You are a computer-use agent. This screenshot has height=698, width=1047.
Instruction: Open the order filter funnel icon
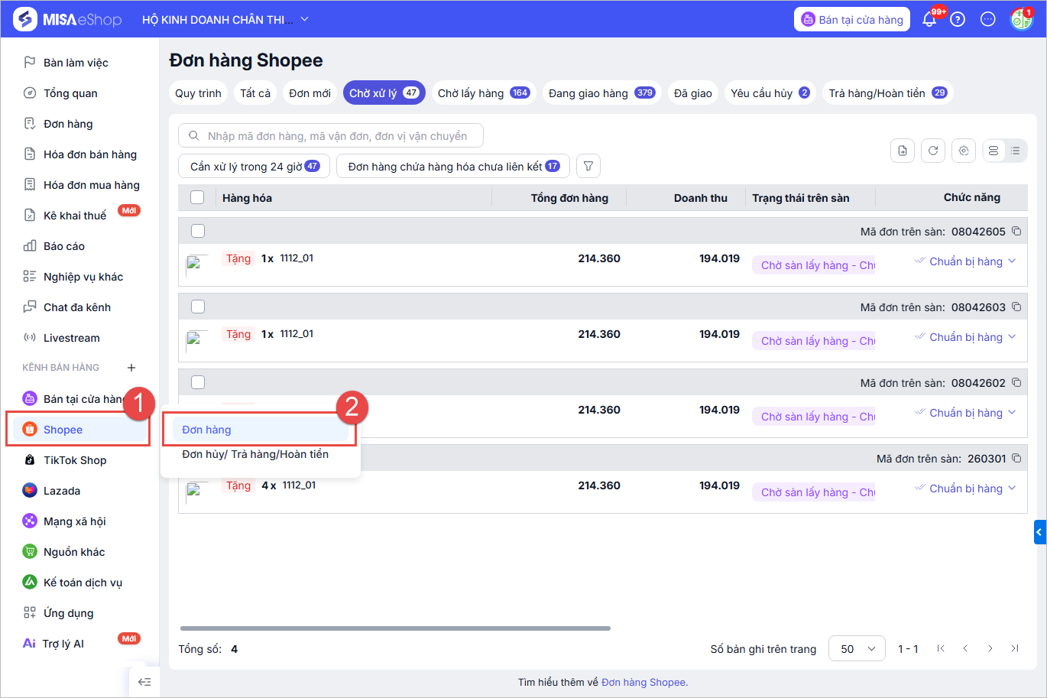pyautogui.click(x=588, y=166)
